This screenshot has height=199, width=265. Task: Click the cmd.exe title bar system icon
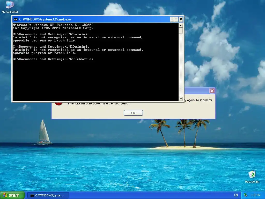click(16, 19)
